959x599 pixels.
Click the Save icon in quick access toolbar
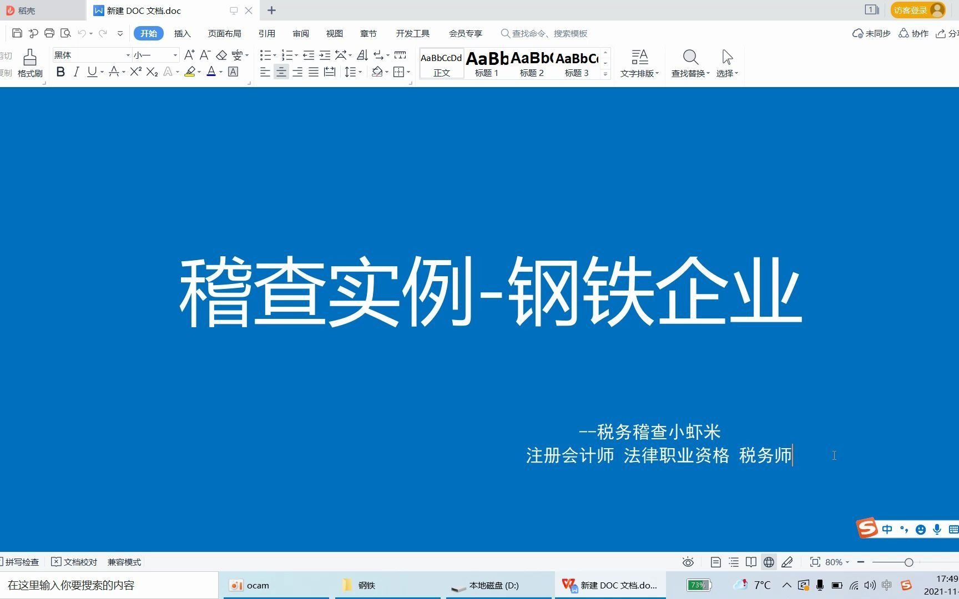tap(17, 33)
